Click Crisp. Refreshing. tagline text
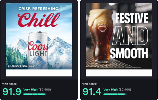Image resolution: width=158 pixels, height=100 pixels. click(x=39, y=9)
